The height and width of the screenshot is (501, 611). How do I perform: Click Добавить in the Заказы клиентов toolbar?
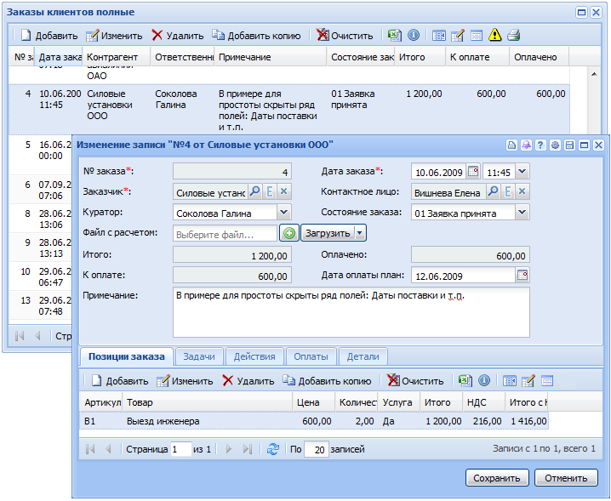click(x=49, y=36)
